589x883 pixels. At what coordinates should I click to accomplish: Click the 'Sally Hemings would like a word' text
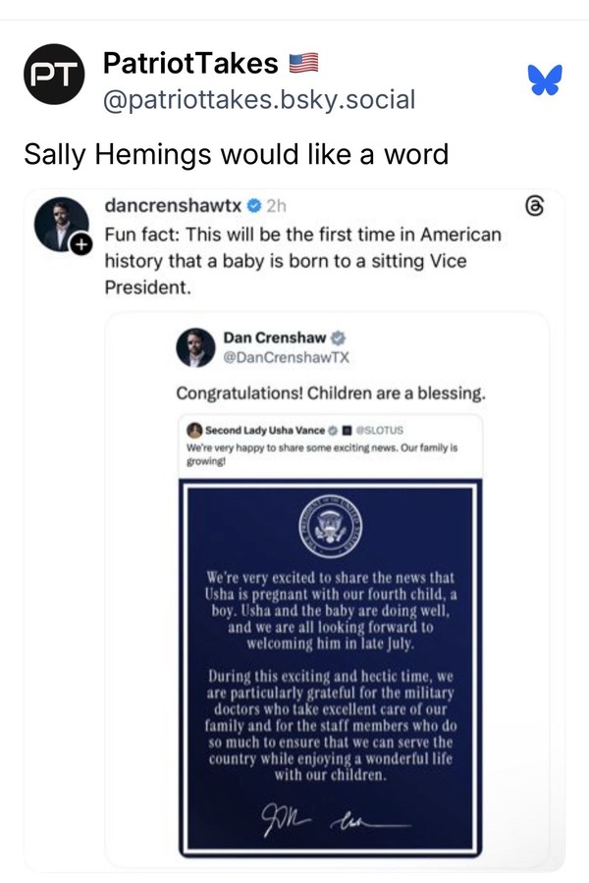pyautogui.click(x=236, y=154)
